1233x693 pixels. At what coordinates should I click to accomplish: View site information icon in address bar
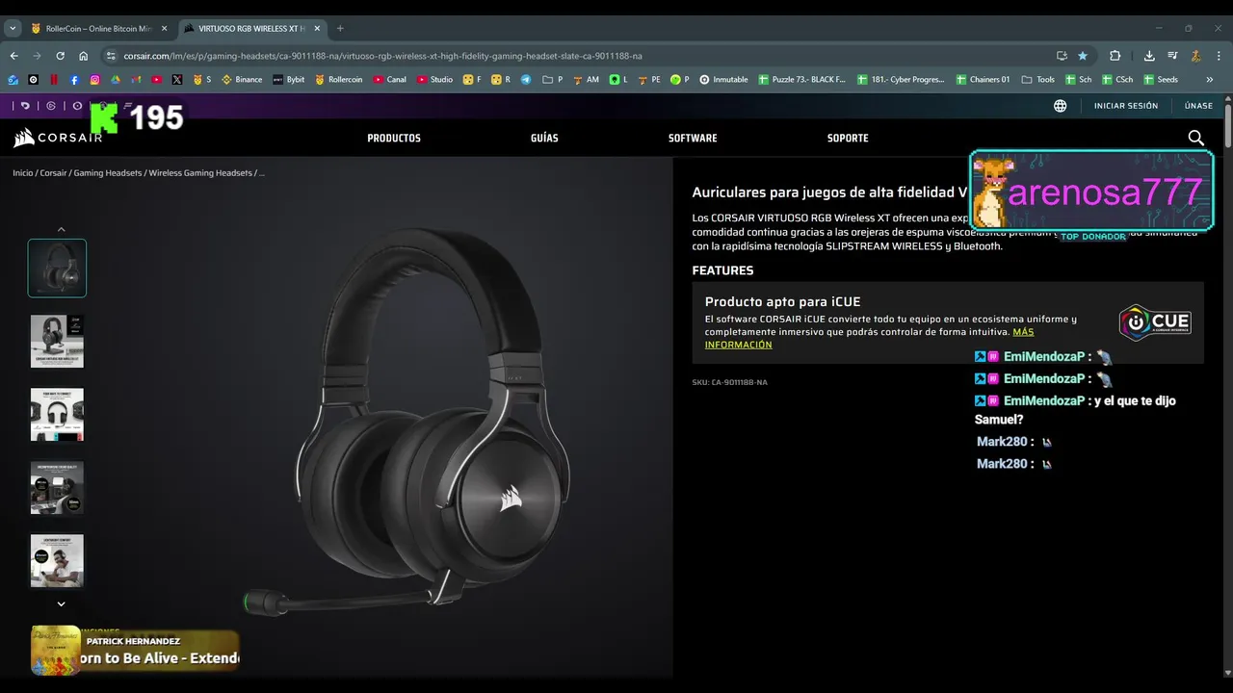pos(109,56)
